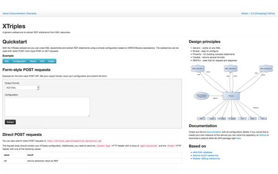Open the Examples page from top navigation
The width and height of the screenshot is (278, 174).
32,13
